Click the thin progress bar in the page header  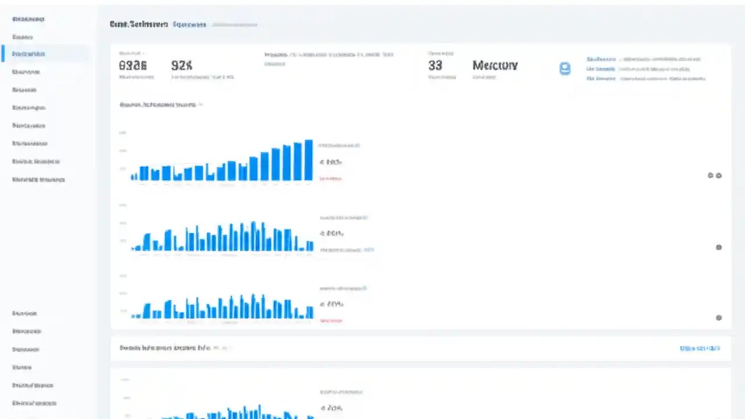(235, 25)
